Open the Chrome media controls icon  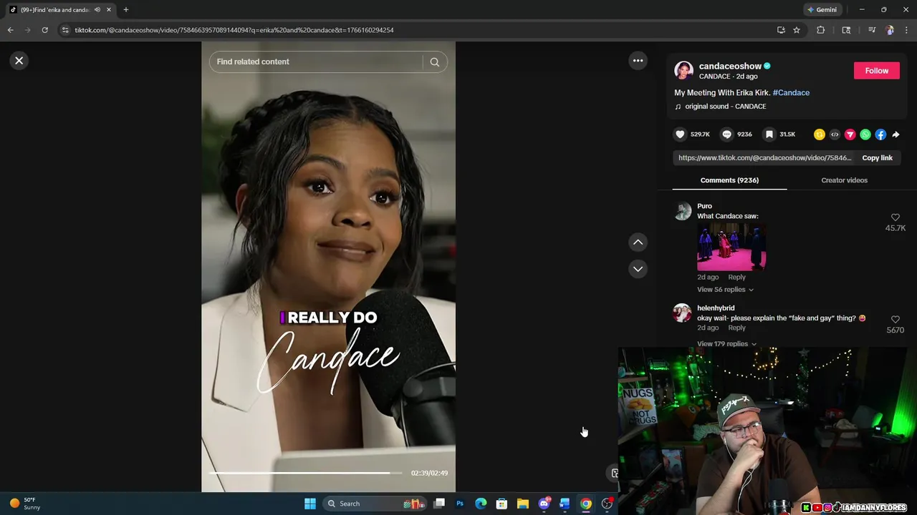[x=871, y=30]
